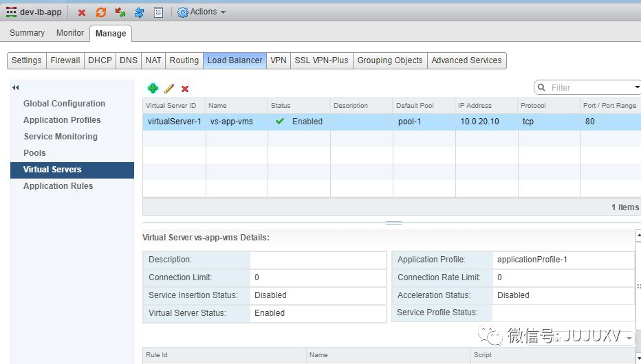Screen dimensions: 641x364
Task: Click the details pane scrollbar up arrow
Action: tap(638, 235)
